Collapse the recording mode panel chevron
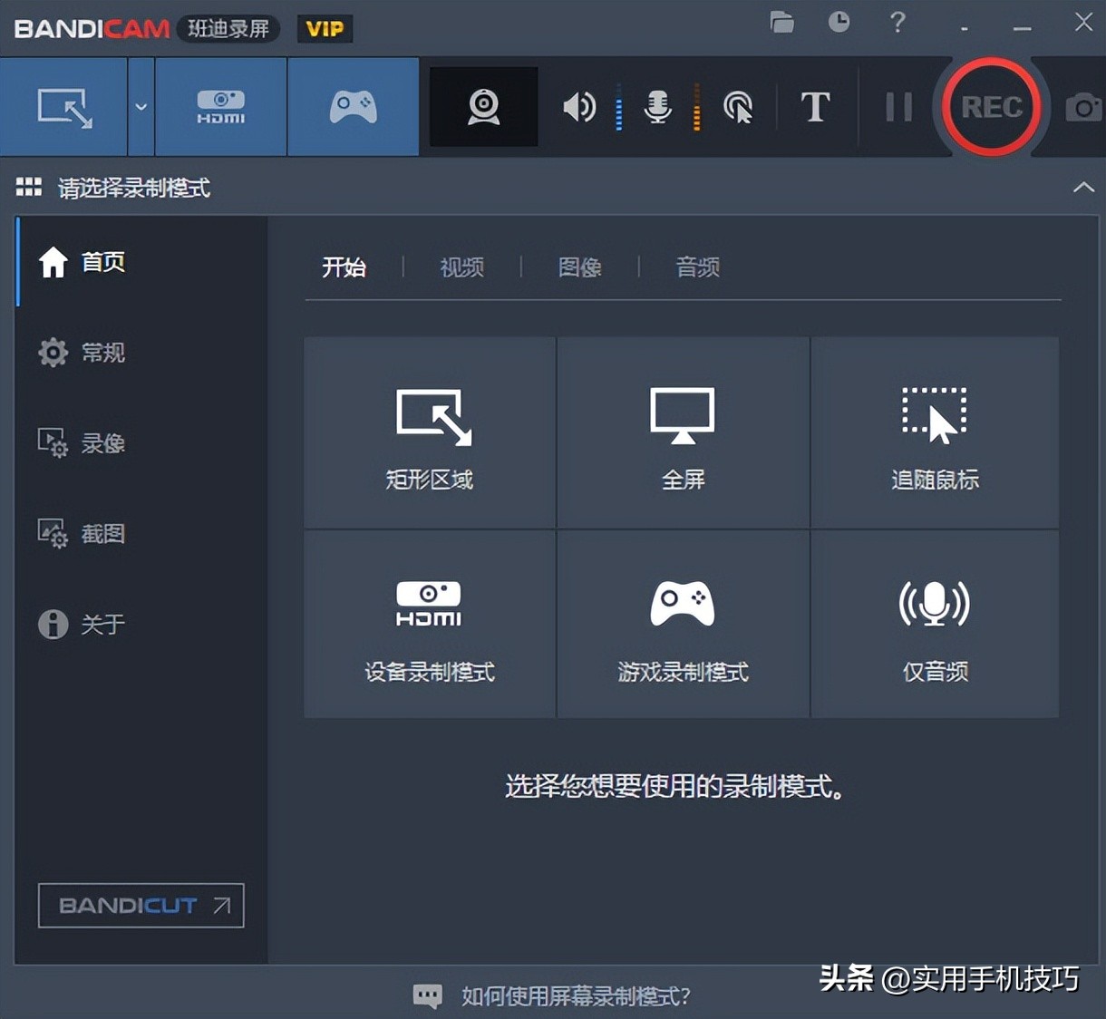This screenshot has width=1106, height=1019. click(x=1084, y=188)
